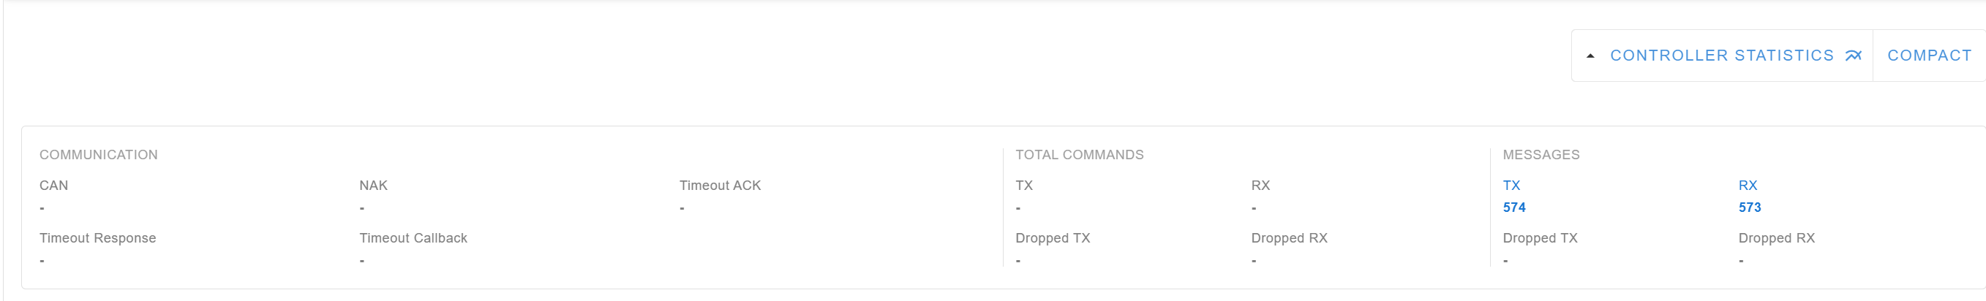Screen dimensions: 1986x301
Task: Select the Messages TX value 574
Action: [x=1513, y=207]
